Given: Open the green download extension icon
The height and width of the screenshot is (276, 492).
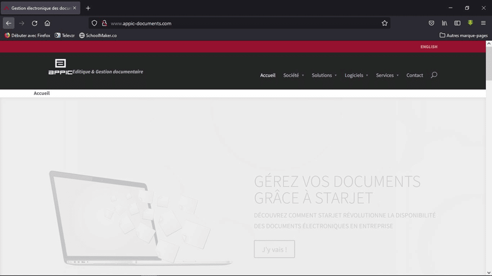Looking at the screenshot, I should [470, 23].
